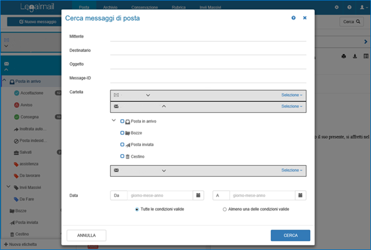The height and width of the screenshot is (250, 371).
Task: Open the Rubrica tab
Action: [176, 7]
